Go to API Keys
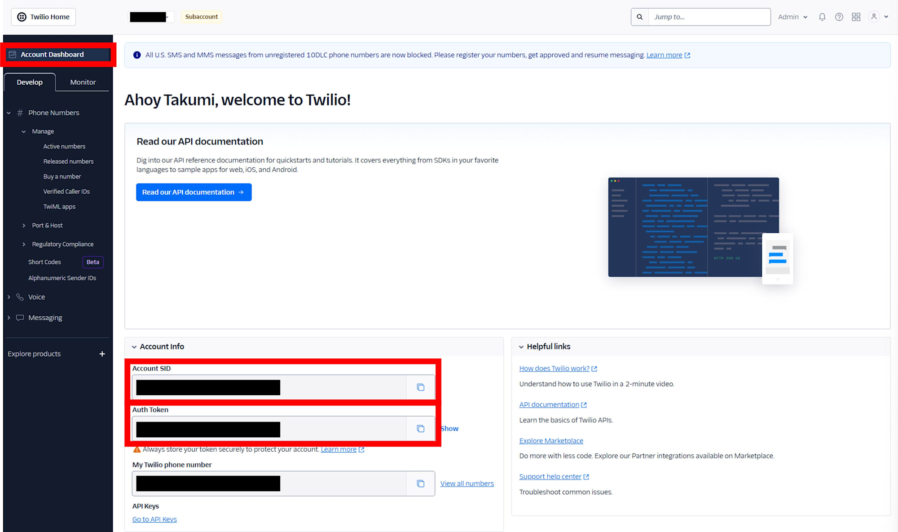Screen dimensions: 898x532 154,519
